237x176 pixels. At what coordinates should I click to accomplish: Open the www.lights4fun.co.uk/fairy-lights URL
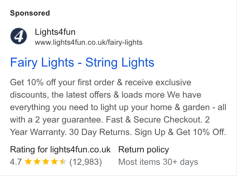89,43
